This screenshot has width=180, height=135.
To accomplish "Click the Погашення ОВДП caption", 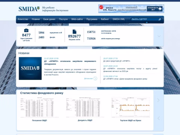I will pyautogui.click(x=39, y=120).
